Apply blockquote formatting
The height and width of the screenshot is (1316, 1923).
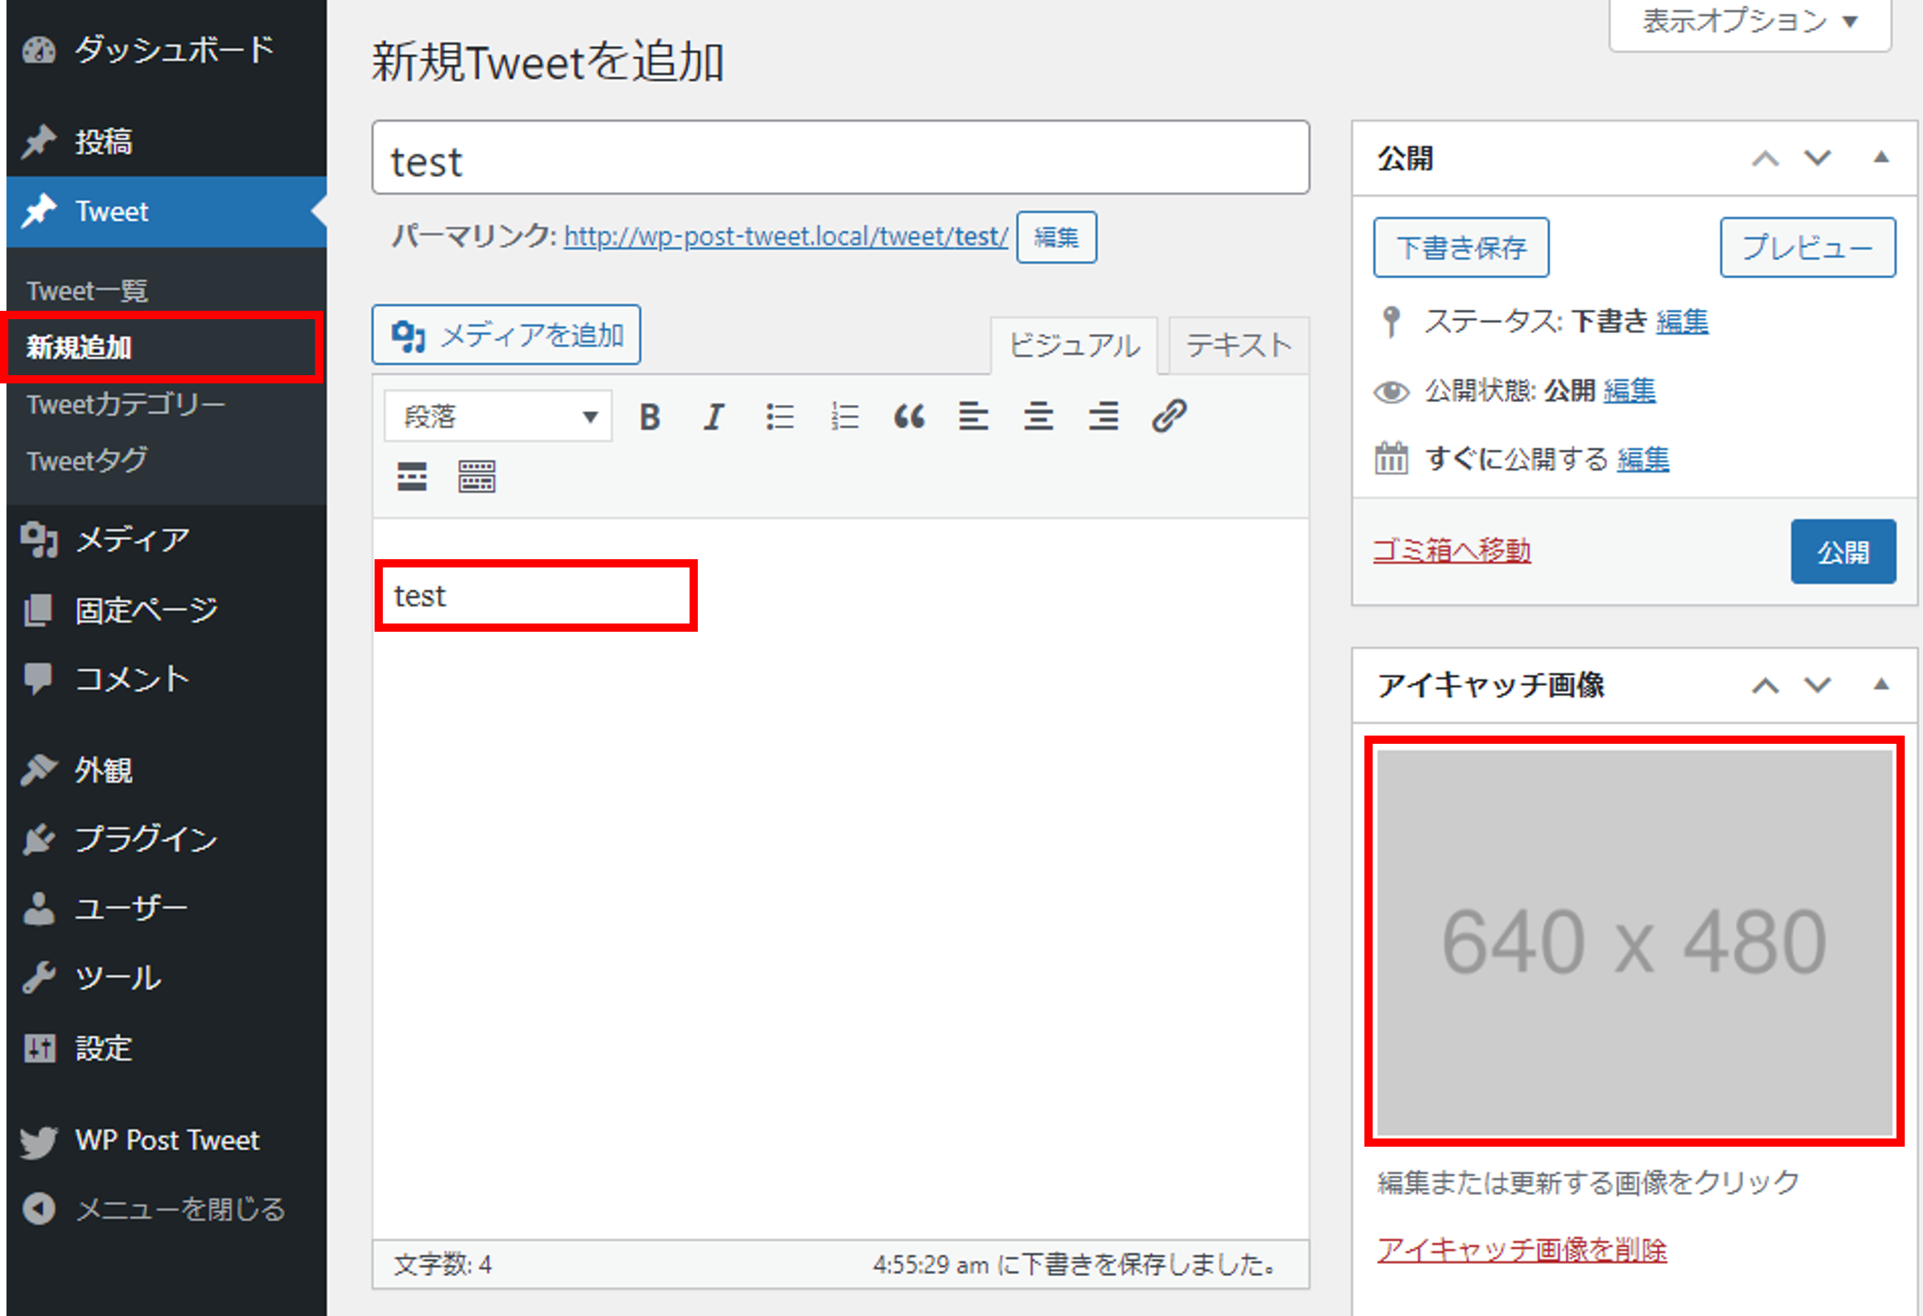point(908,416)
